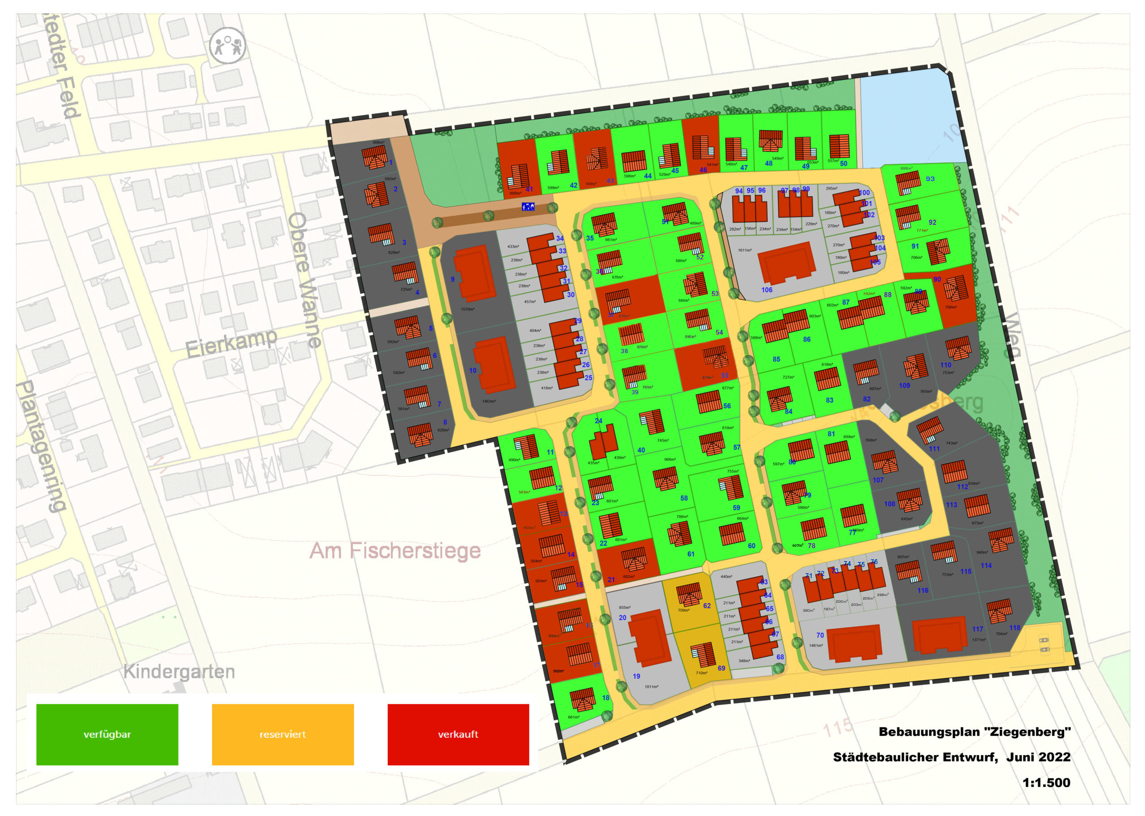Select the green 'verfügbar' legend box
Image resolution: width=1145 pixels, height=816 pixels.
[x=107, y=734]
